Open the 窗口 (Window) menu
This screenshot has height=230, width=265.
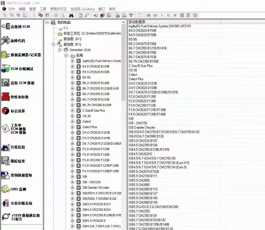pos(101,9)
